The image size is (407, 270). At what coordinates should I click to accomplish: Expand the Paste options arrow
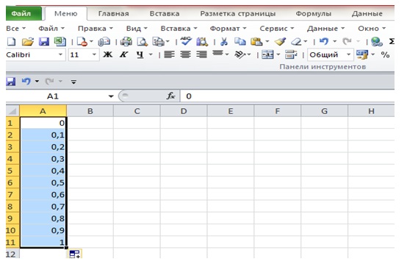[x=267, y=42]
